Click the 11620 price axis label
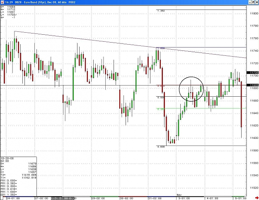 [254, 126]
